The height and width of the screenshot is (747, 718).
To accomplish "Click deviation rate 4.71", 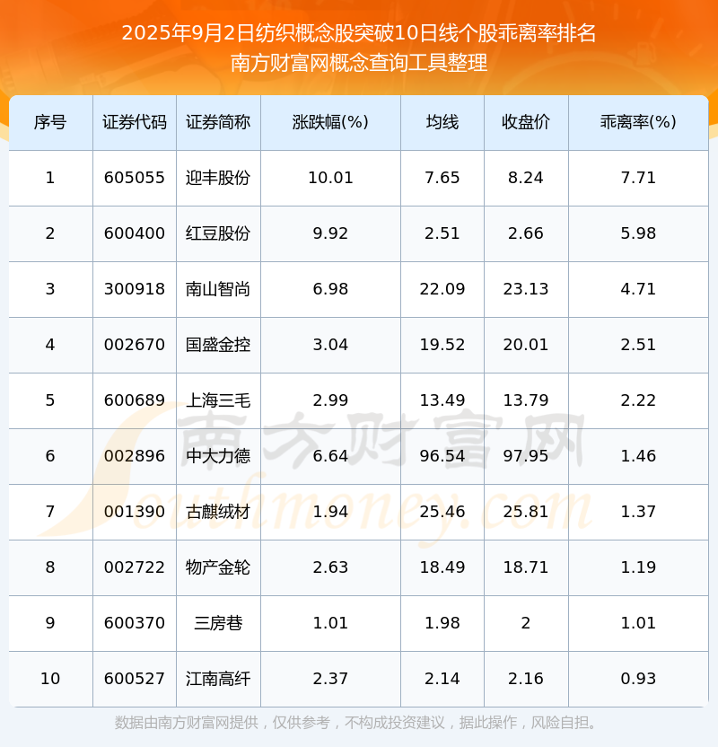I will click(638, 289).
